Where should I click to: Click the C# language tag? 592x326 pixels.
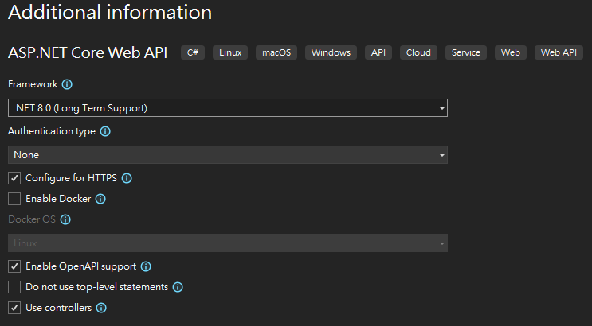coord(193,52)
